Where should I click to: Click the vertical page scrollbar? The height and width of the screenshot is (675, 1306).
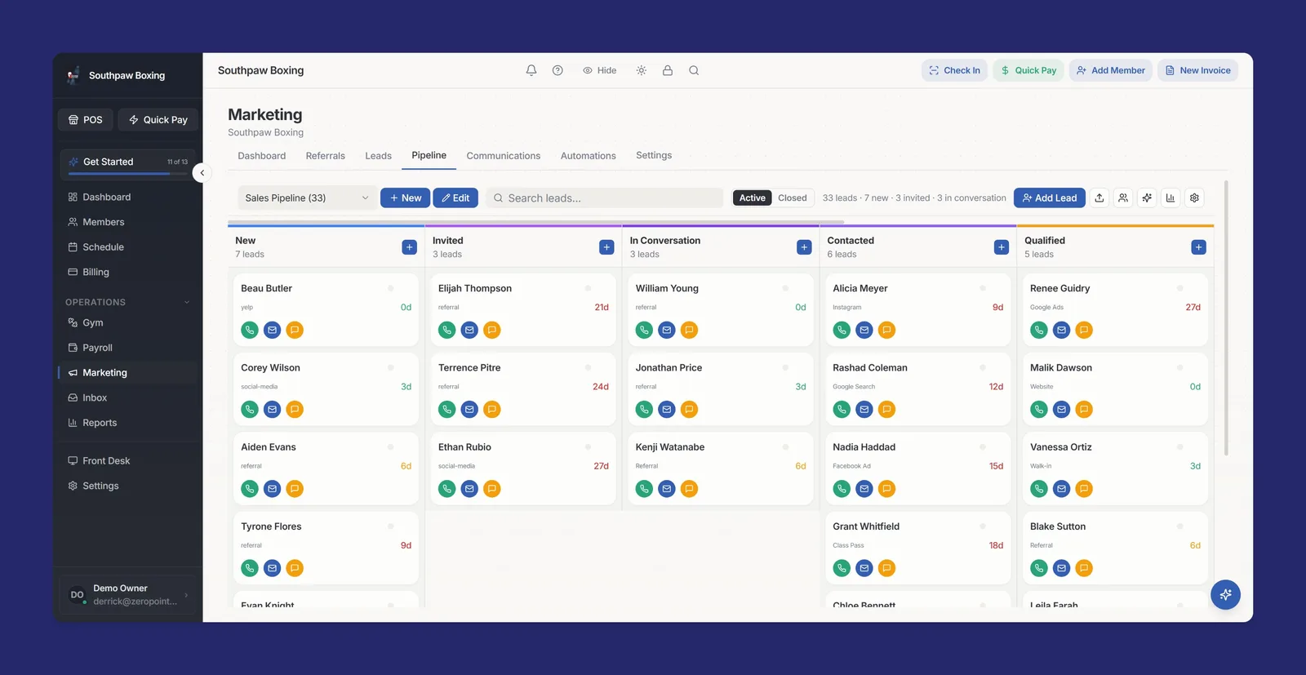pos(1226,318)
